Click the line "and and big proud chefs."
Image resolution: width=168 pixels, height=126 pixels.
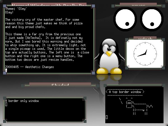pyautogui.click(x=25, y=27)
